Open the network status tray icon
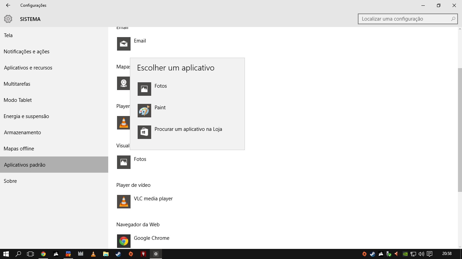The image size is (462, 259). [x=413, y=254]
